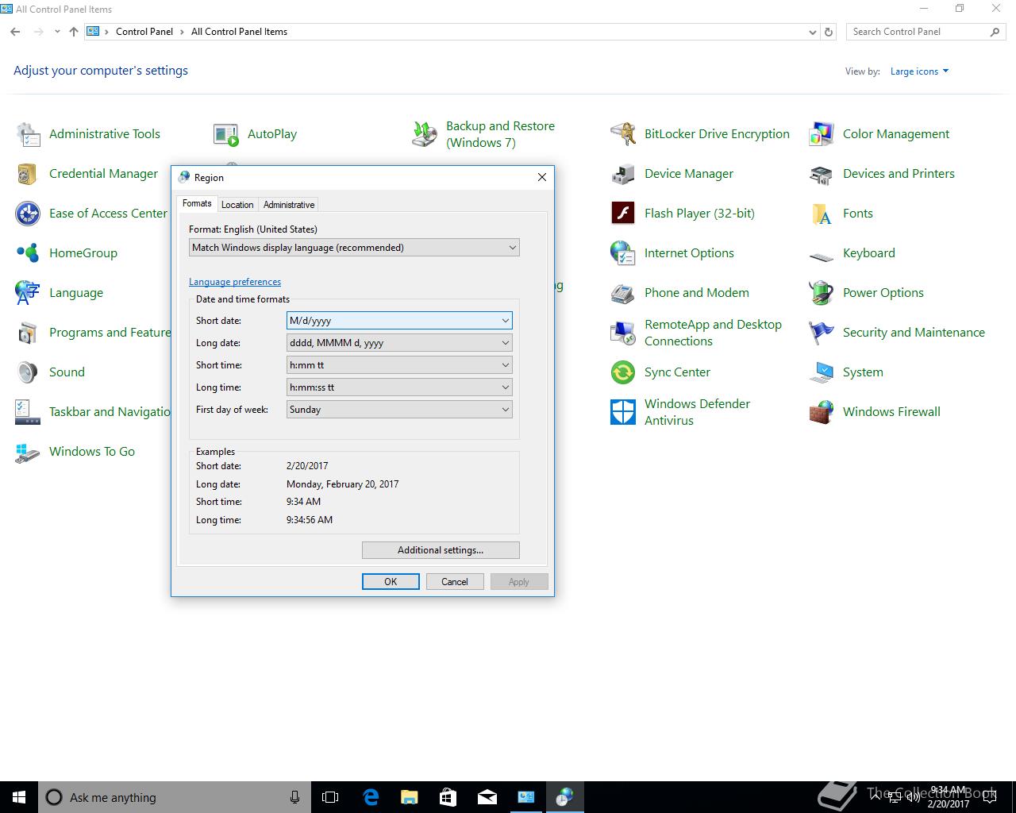Click the Cortana Ask me anything box

click(x=175, y=797)
